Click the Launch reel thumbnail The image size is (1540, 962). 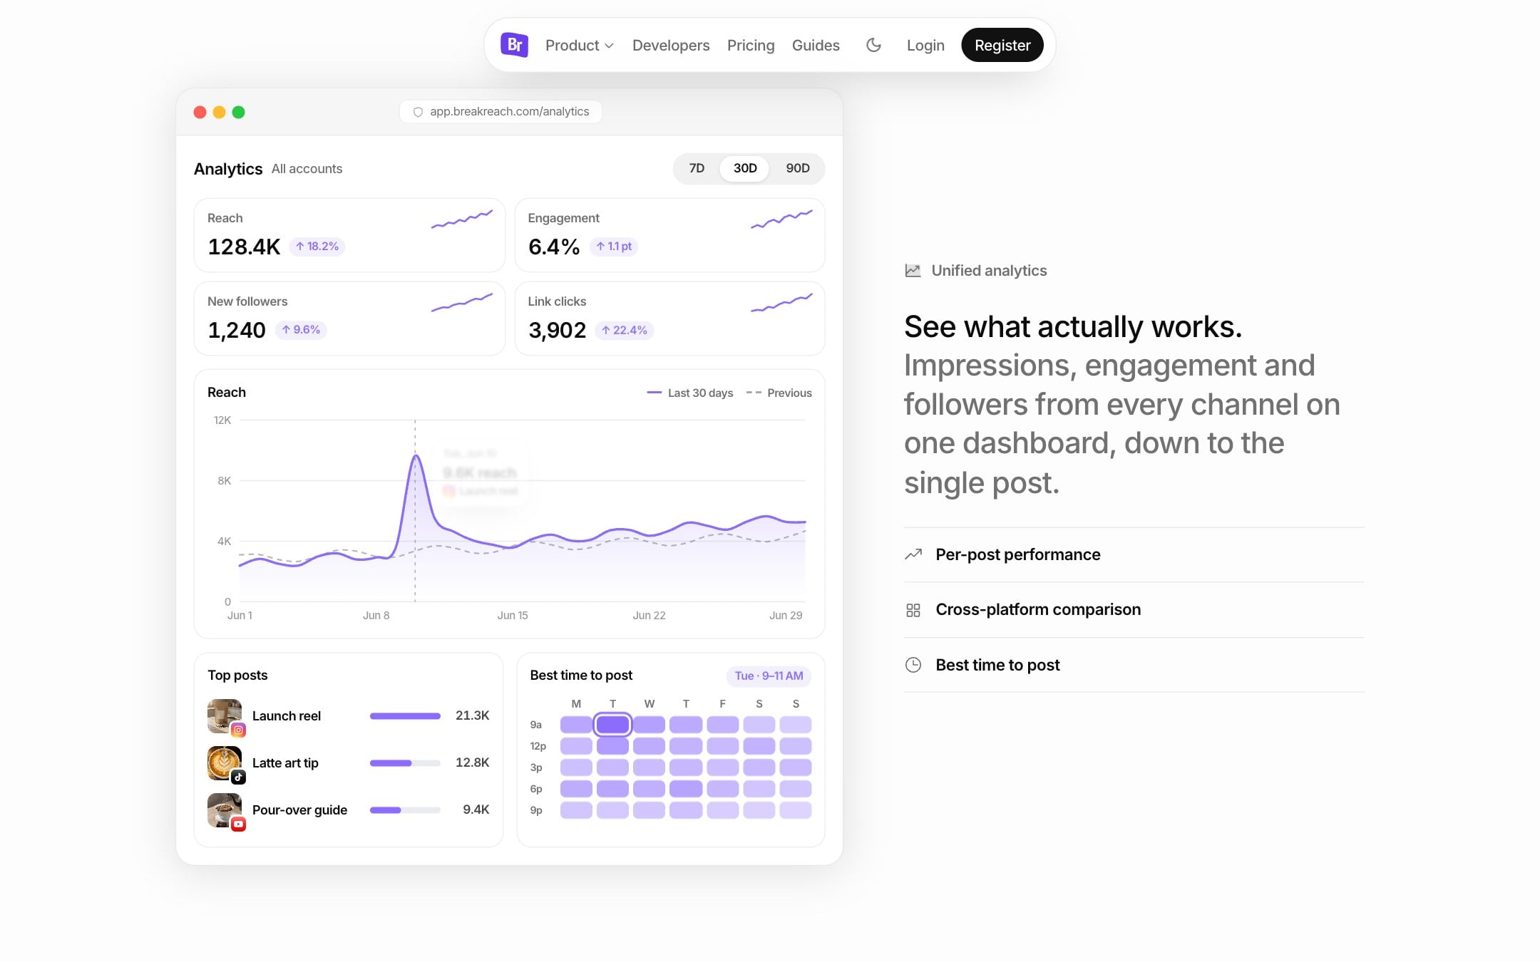coord(225,715)
